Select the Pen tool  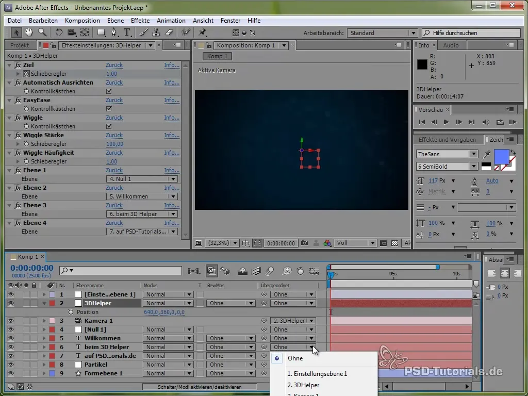(114, 32)
